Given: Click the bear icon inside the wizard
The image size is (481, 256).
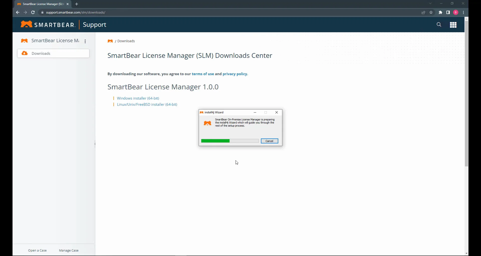Looking at the screenshot, I should click(207, 123).
